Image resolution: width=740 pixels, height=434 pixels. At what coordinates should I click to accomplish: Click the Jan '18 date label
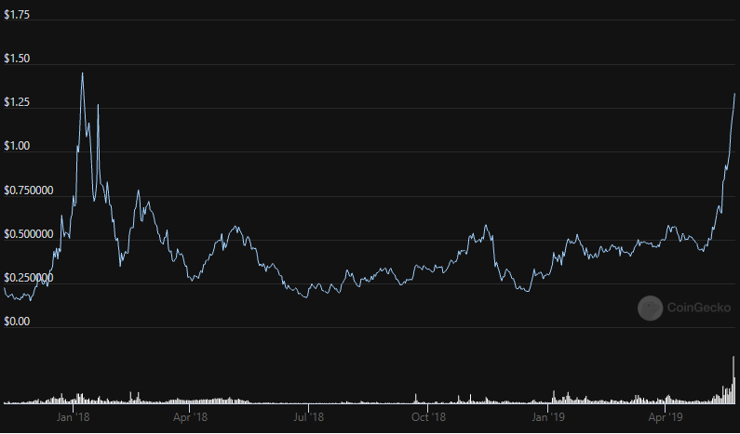coord(73,418)
